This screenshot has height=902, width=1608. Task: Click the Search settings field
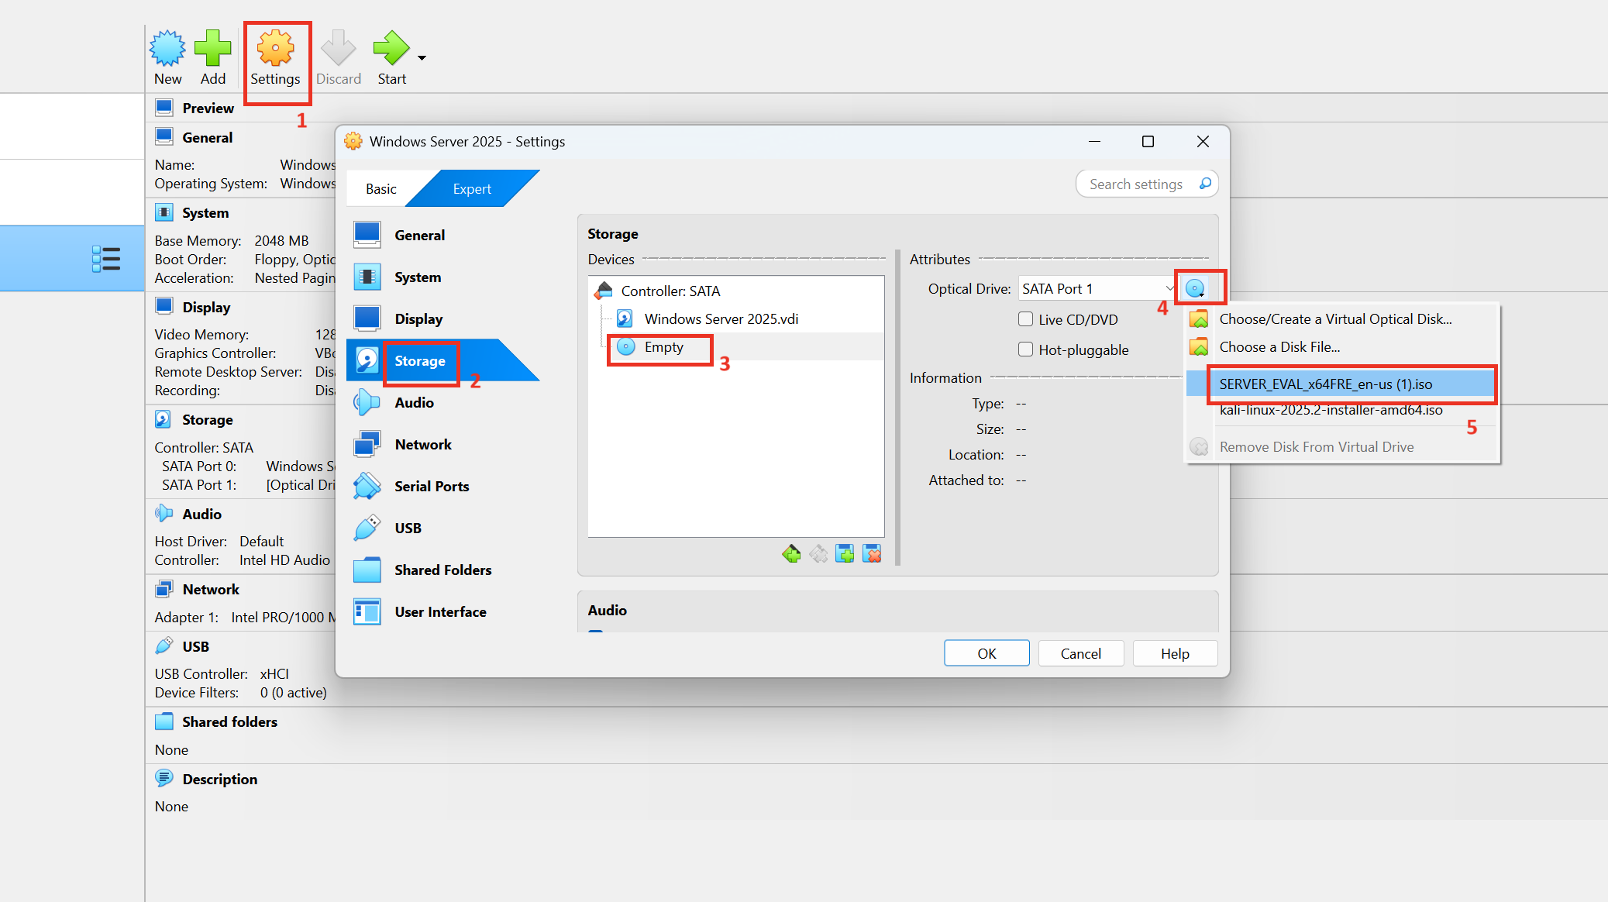click(x=1146, y=184)
